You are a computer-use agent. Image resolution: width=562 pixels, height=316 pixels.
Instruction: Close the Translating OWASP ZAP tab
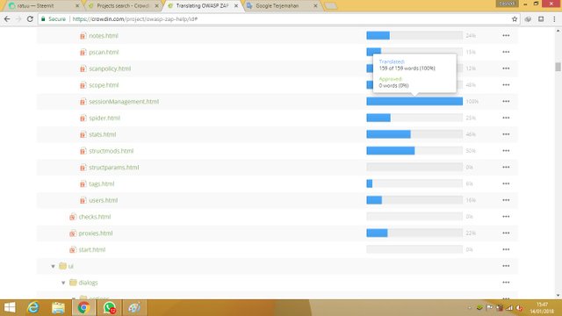click(x=236, y=6)
